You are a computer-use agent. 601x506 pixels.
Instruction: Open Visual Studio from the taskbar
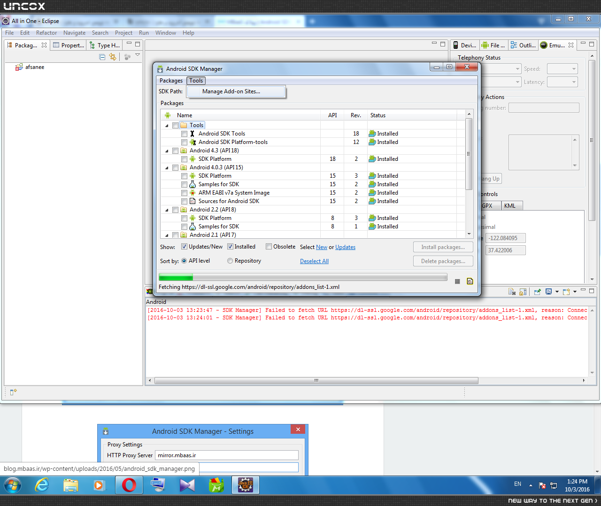187,485
